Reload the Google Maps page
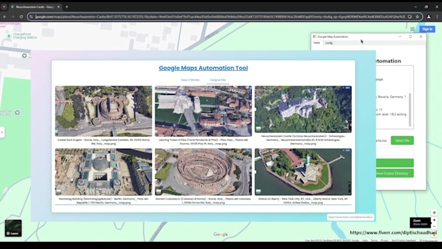Image resolution: width=442 pixels, height=249 pixels. click(21, 17)
